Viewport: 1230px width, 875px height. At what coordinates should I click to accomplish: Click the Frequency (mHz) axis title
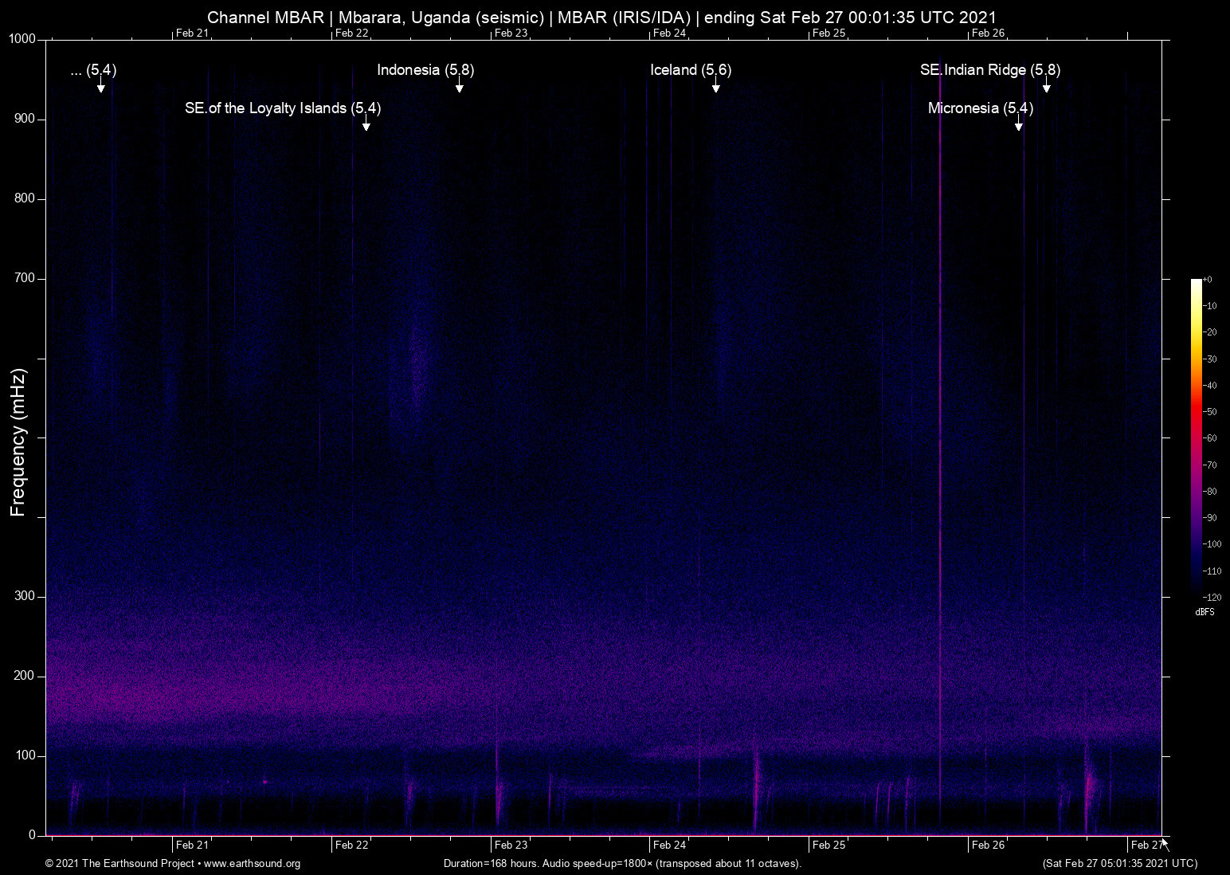pyautogui.click(x=18, y=442)
